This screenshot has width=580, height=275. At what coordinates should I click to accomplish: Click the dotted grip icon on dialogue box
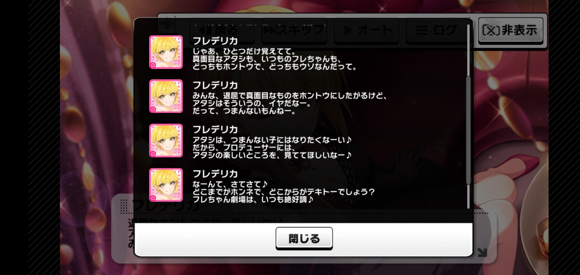tap(124, 206)
